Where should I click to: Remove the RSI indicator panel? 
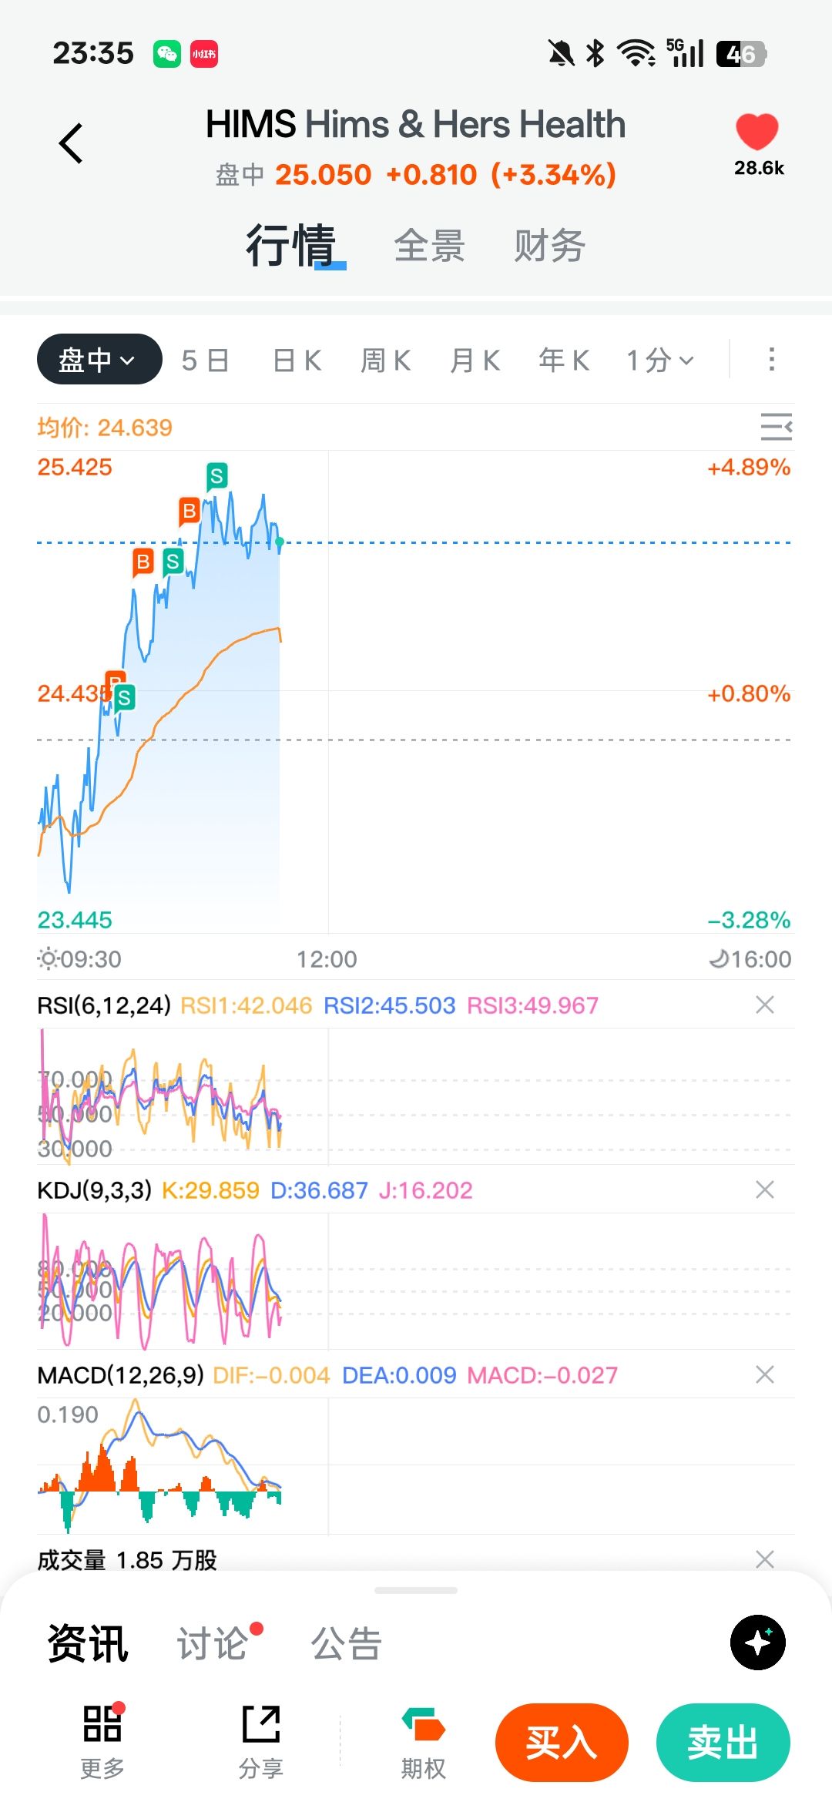click(765, 1005)
